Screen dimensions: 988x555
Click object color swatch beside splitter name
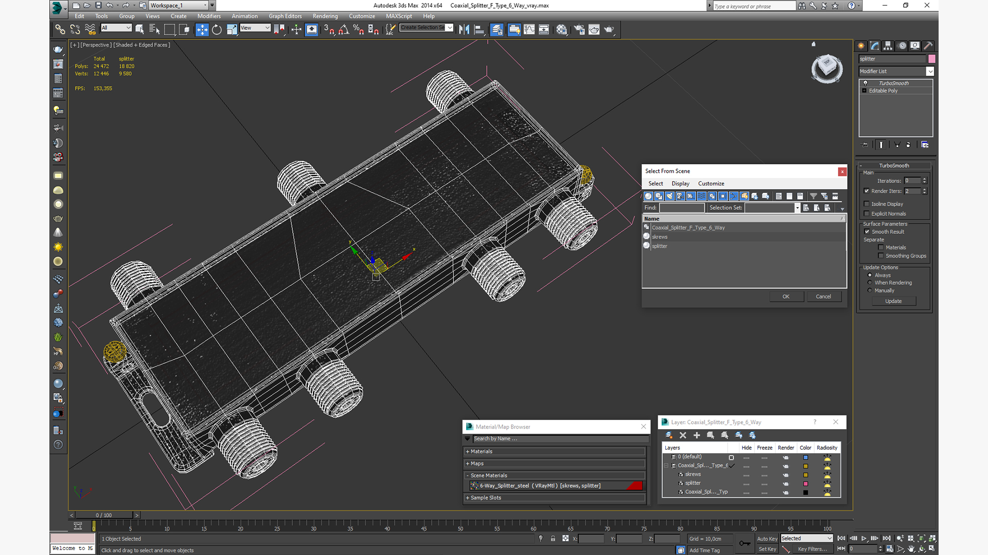tap(931, 59)
